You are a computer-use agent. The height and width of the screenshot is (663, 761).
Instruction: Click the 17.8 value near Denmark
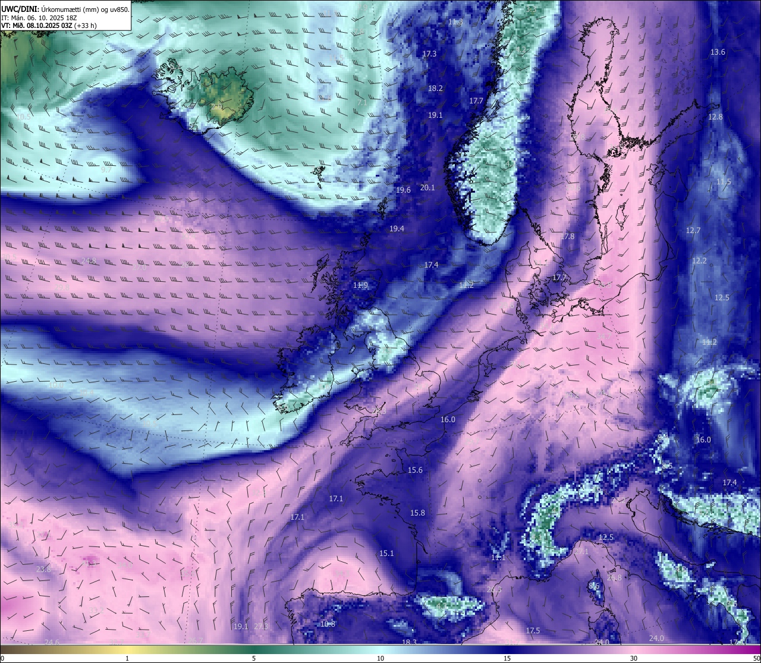click(x=567, y=236)
